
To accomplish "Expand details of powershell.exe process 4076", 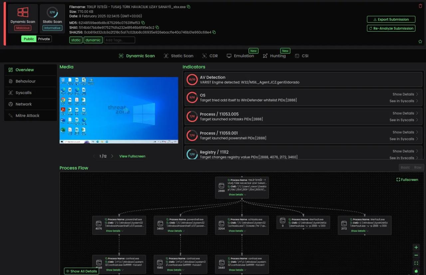I will 113,230.
